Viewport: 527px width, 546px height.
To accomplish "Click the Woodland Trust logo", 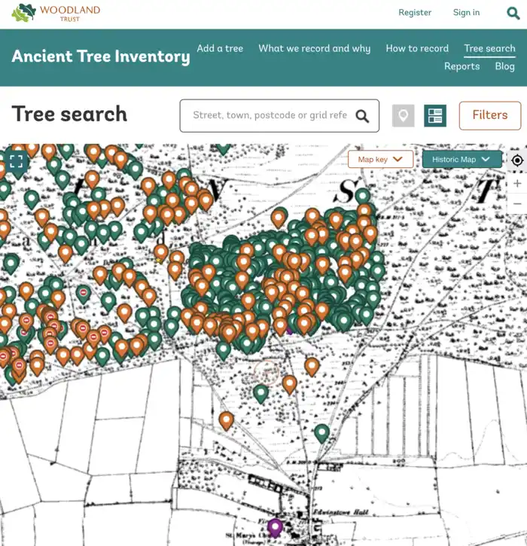I will [56, 13].
